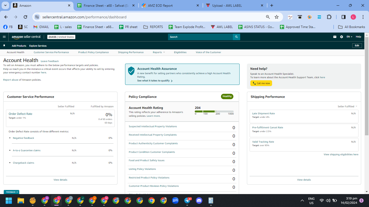Toggle the Chrome side panel icon
369x207 pixels.
click(344, 17)
